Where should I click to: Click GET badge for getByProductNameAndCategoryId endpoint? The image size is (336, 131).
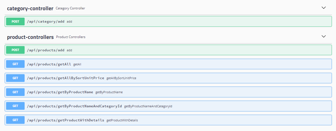[x=15, y=106]
